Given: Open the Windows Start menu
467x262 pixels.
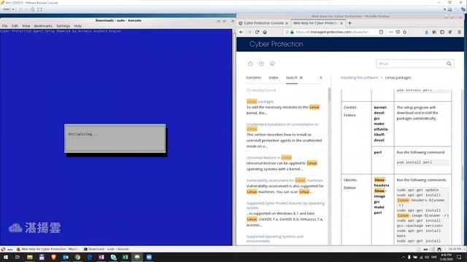Looking at the screenshot, I should coord(6,257).
